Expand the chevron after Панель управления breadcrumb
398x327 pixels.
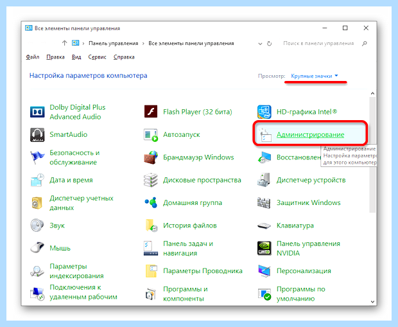143,44
